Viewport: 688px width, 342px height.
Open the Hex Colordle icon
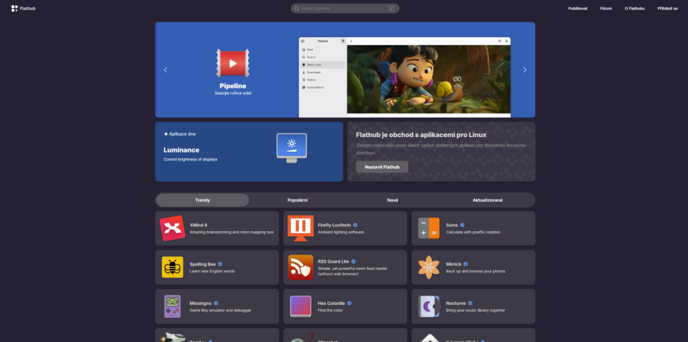(x=300, y=306)
